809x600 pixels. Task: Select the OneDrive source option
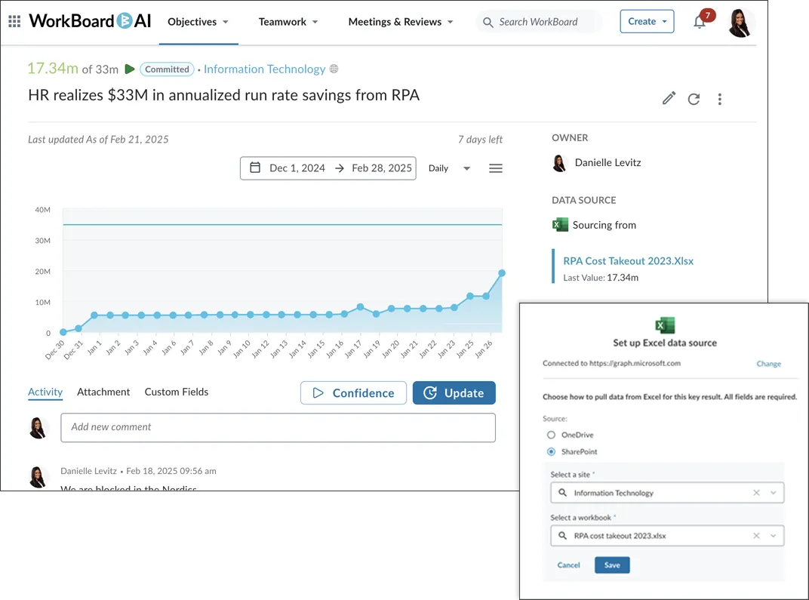coord(552,435)
